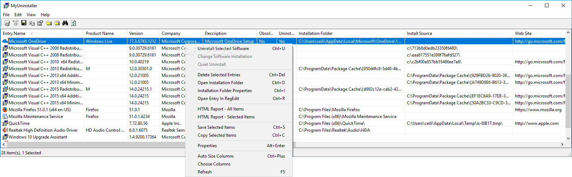Click the Visual C++ 2013 x64 Additi entry icon

tap(5, 75)
